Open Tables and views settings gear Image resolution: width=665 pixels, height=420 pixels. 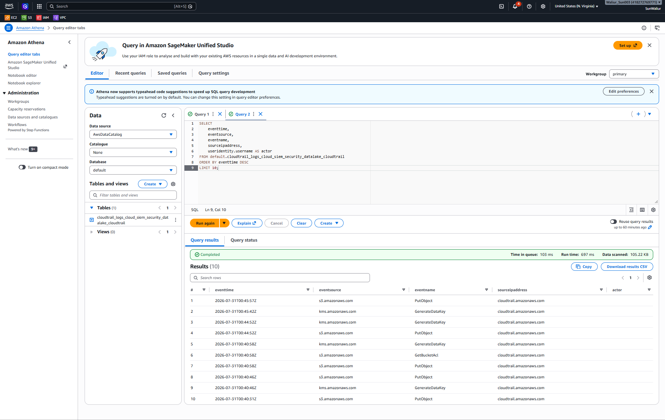pos(173,184)
